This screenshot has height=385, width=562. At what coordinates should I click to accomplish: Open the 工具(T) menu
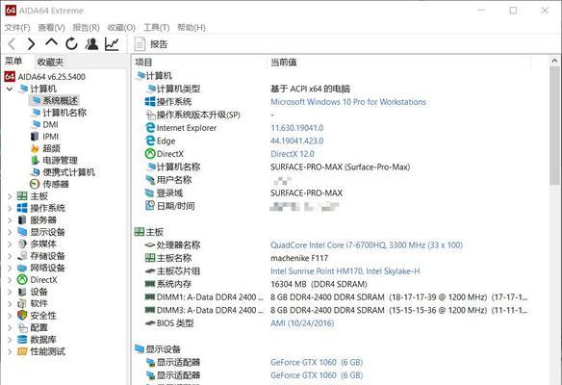[157, 28]
